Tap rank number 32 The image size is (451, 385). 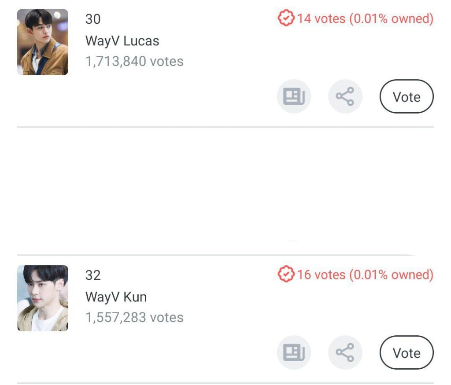[x=93, y=275]
